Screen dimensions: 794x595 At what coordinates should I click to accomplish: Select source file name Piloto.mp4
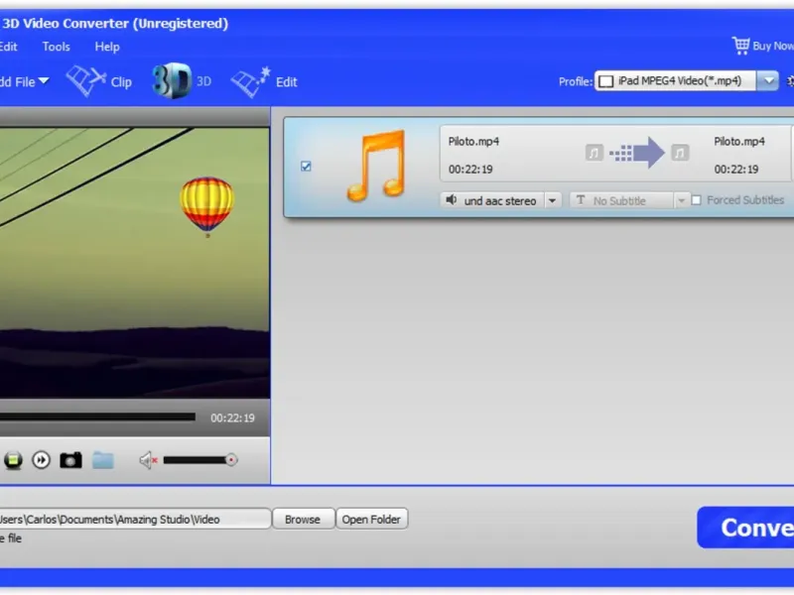point(473,141)
